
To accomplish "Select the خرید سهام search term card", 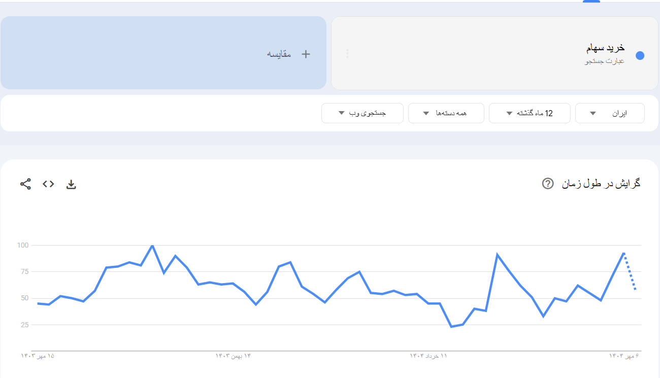I will [495, 53].
